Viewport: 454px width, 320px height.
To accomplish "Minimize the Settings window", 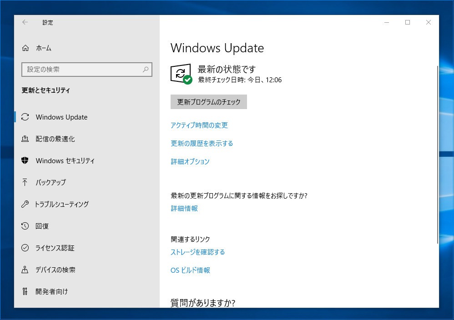I will click(387, 22).
